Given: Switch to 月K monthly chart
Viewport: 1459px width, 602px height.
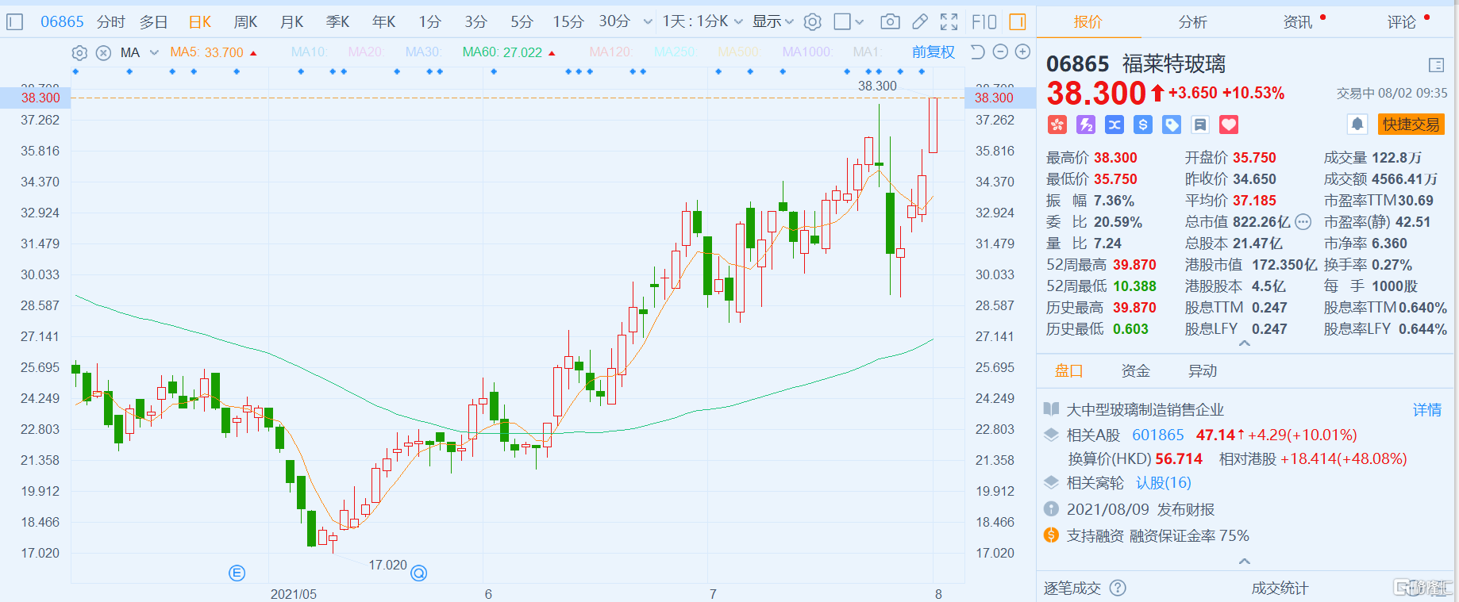Looking at the screenshot, I should point(291,22).
